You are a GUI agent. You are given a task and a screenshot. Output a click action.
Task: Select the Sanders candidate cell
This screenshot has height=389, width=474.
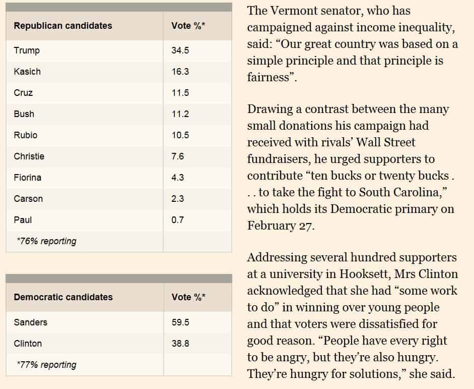(31, 322)
